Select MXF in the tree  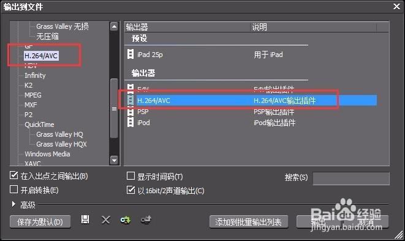(x=31, y=105)
